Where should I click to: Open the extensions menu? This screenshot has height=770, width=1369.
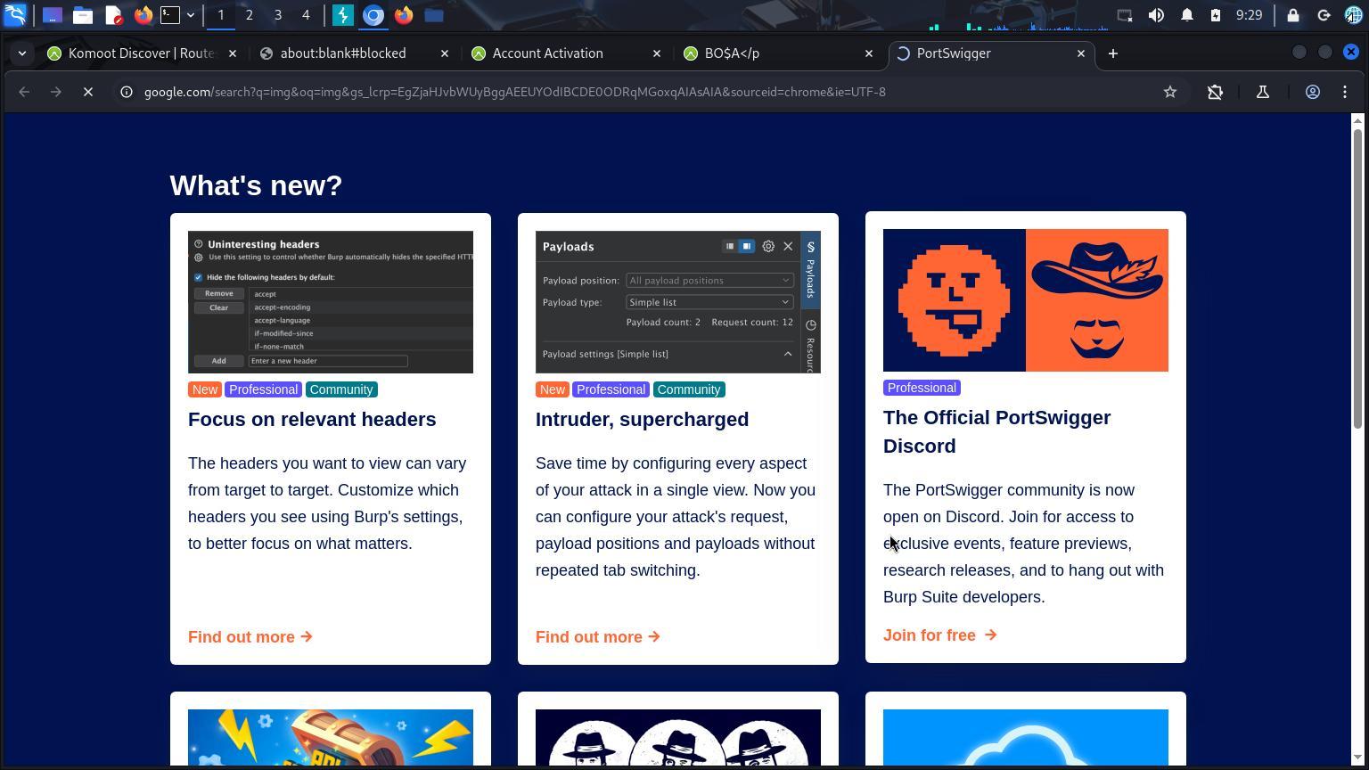[x=1215, y=92]
